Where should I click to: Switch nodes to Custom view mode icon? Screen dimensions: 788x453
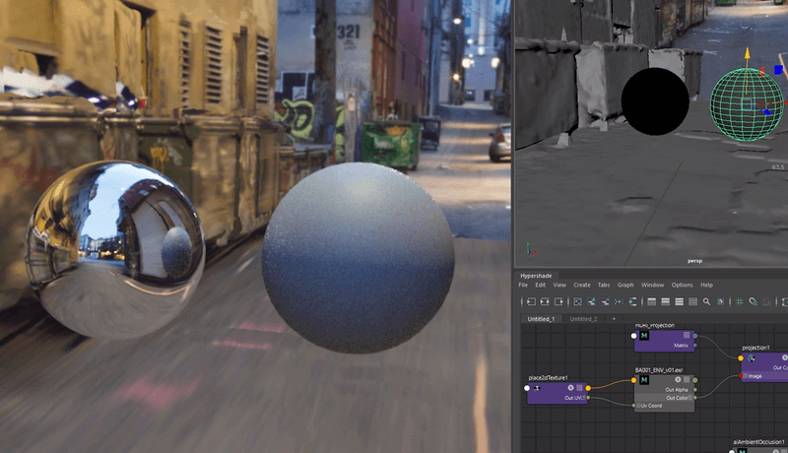click(x=692, y=301)
